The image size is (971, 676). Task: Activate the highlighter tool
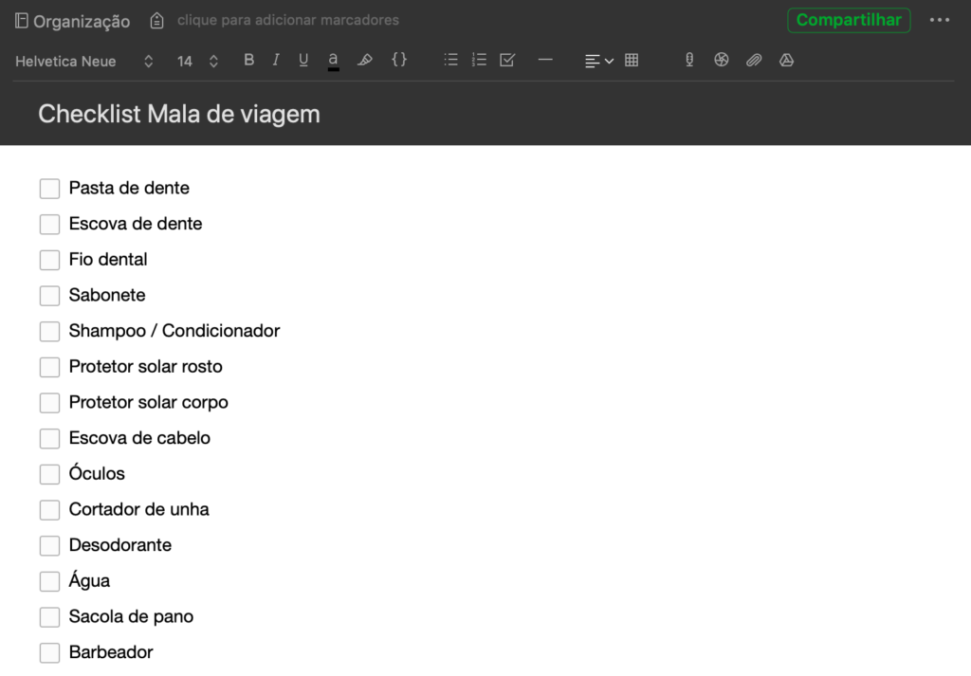point(365,60)
